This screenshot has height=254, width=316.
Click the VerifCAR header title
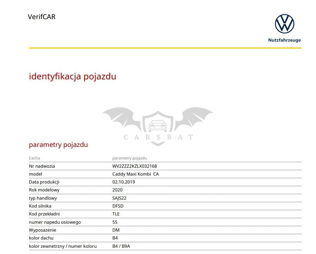42,17
